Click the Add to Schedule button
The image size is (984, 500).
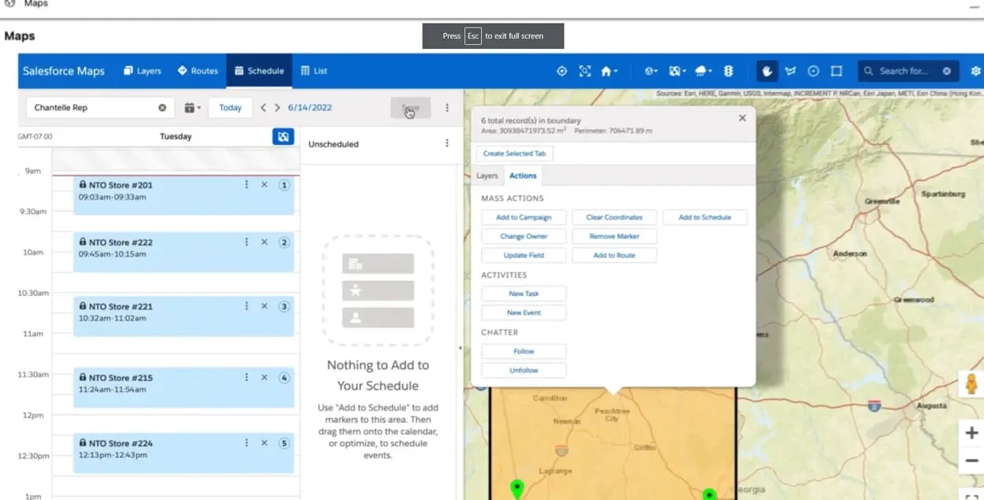(705, 217)
